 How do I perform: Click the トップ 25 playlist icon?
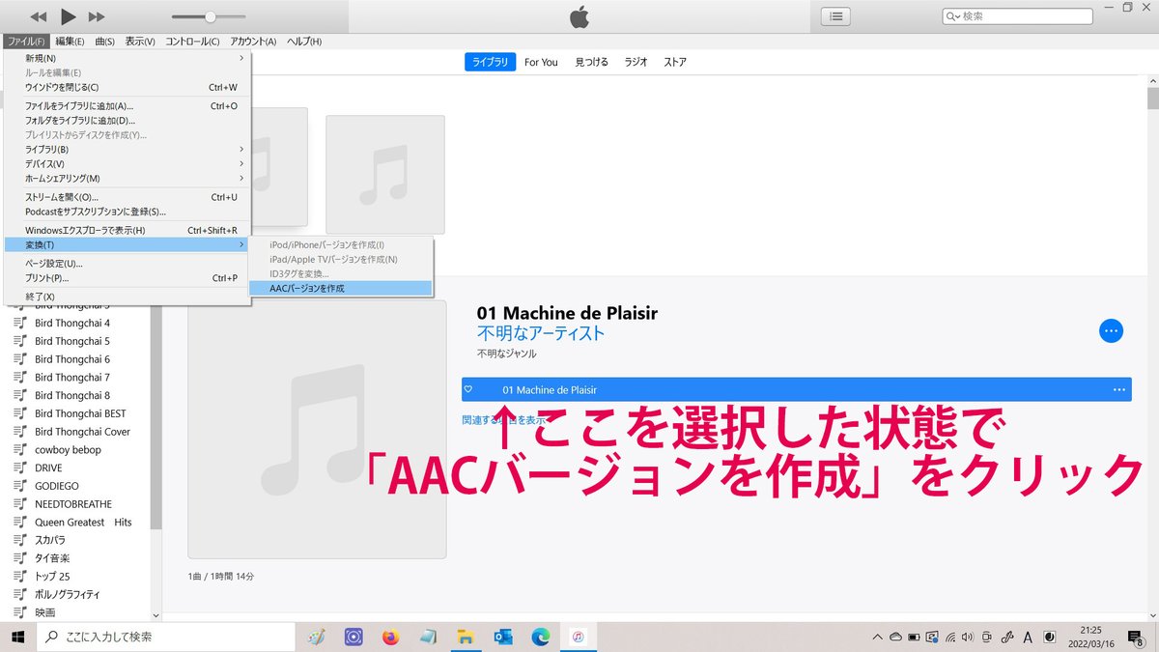point(19,577)
